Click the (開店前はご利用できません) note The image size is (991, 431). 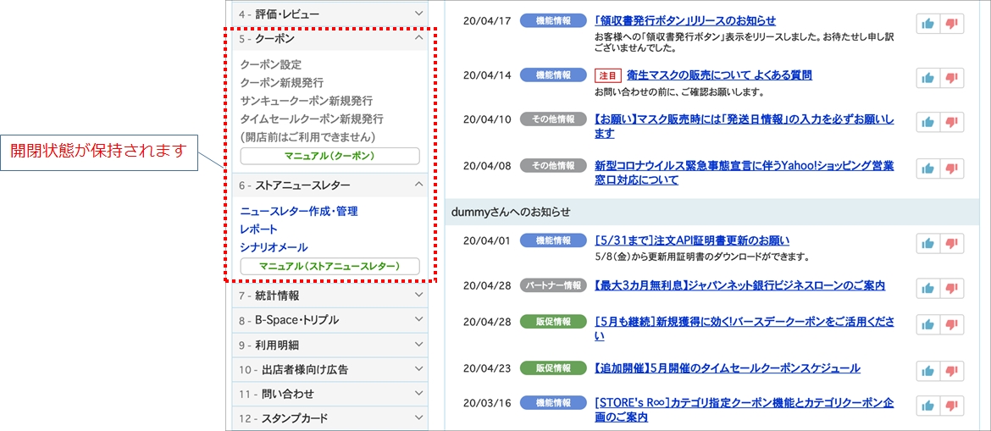pyautogui.click(x=308, y=137)
